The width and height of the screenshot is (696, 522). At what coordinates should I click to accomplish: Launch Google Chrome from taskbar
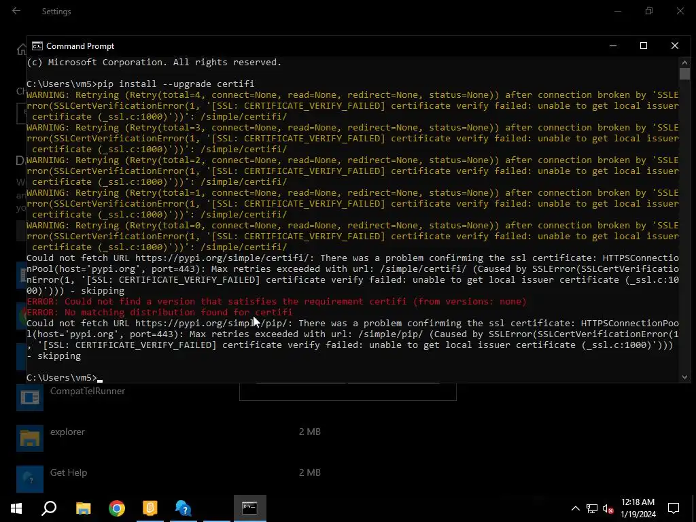(x=117, y=508)
